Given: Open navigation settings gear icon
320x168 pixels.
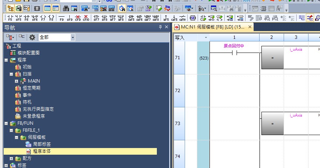Looking at the screenshot, I should click(x=32, y=37).
